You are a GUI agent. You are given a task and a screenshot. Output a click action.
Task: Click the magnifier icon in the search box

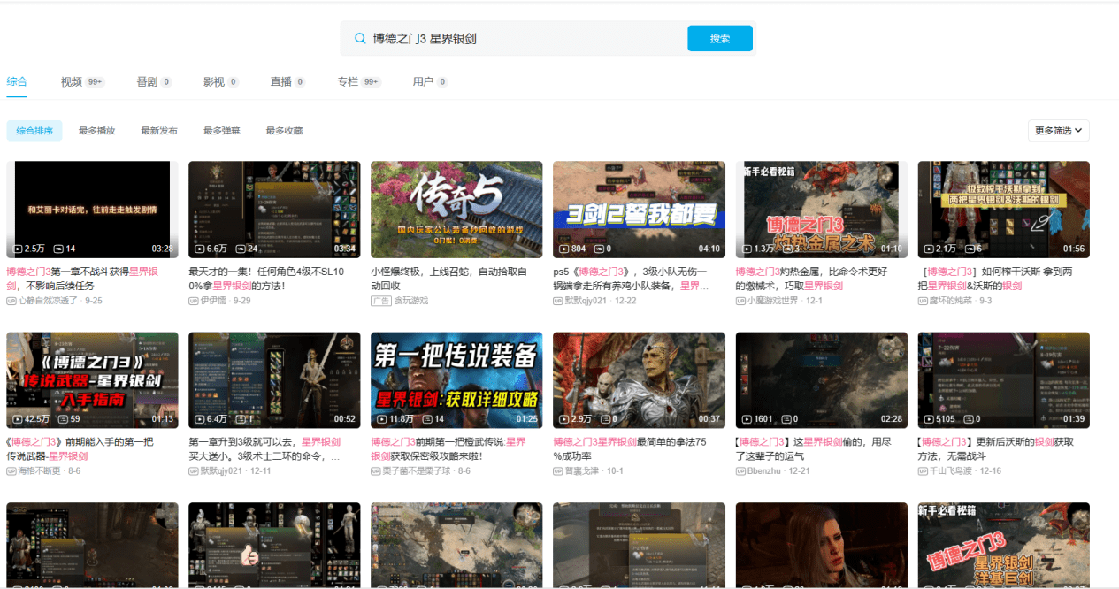click(360, 39)
